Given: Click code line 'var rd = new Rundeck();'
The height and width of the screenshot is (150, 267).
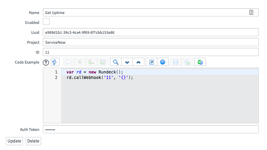Looking at the screenshot, I should pos(95,72).
